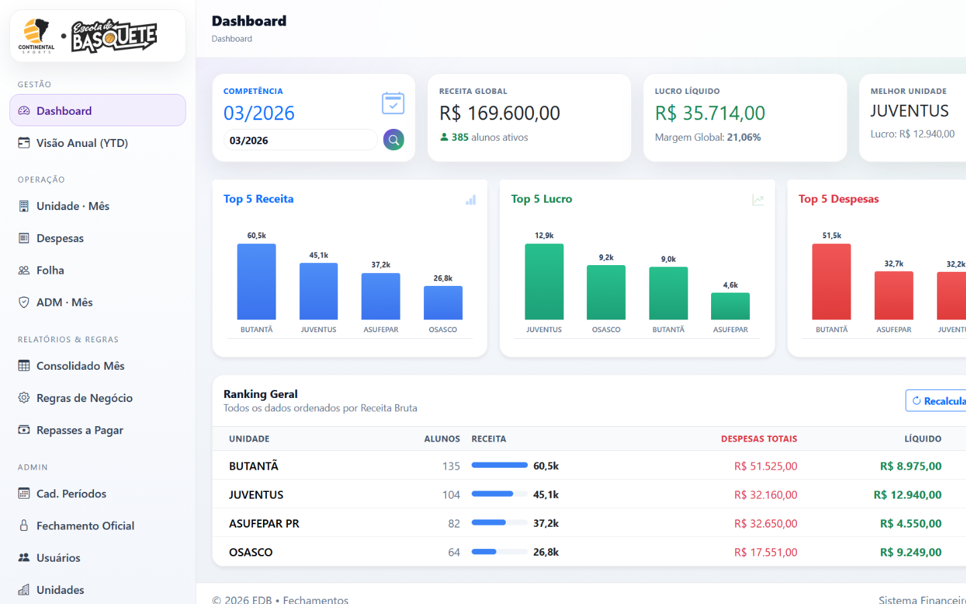966x604 pixels.
Task: Click the Escola de Basquete logo
Action: point(114,36)
